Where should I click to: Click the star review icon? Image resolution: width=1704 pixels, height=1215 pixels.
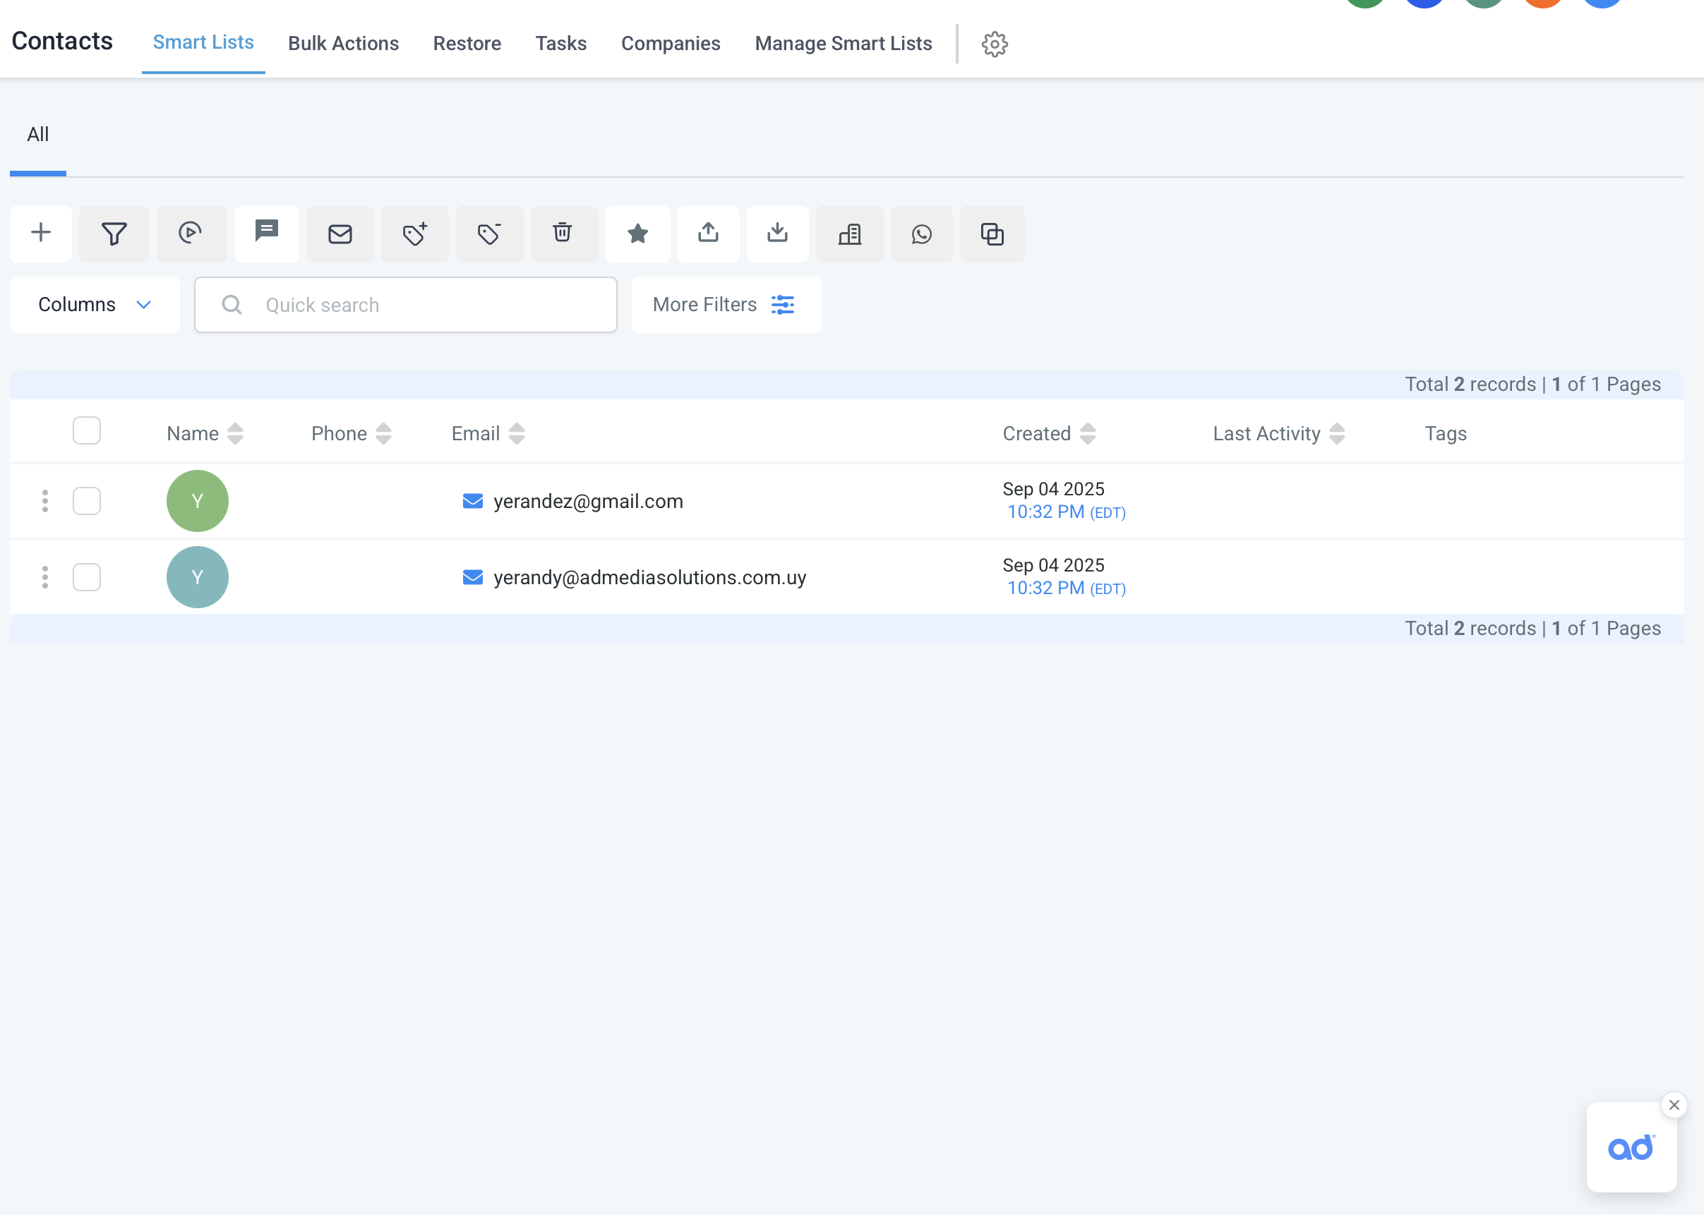637,234
